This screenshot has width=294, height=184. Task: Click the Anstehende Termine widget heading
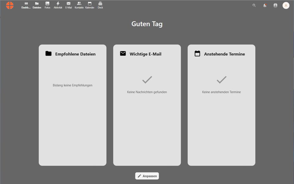[x=224, y=54]
